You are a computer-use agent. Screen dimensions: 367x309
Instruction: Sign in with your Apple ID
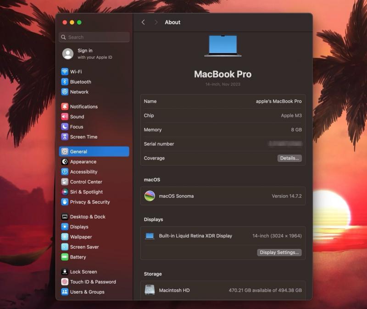[x=95, y=54]
